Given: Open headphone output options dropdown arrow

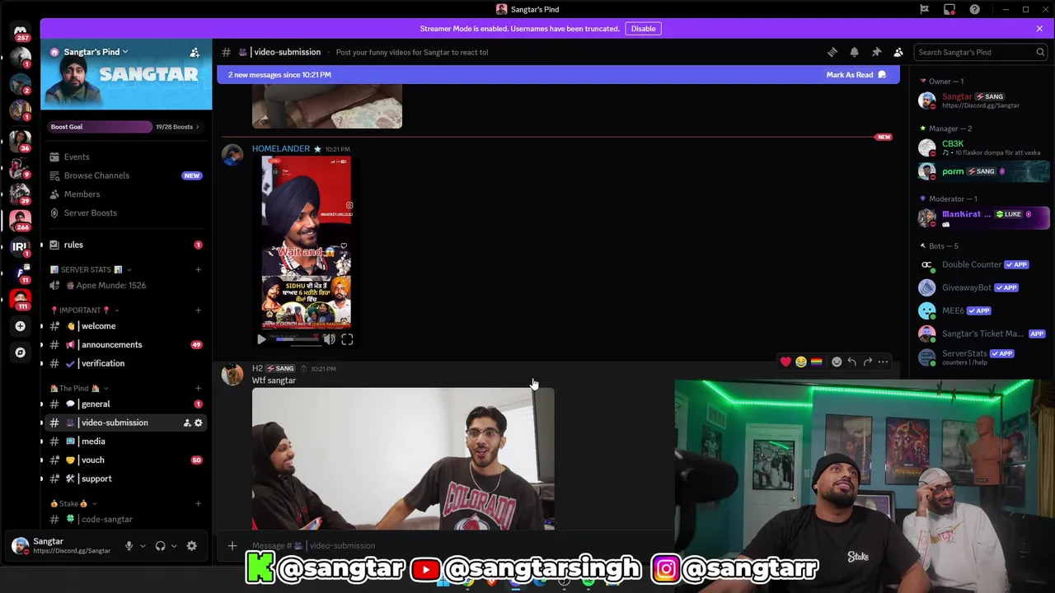Looking at the screenshot, I should [x=174, y=546].
